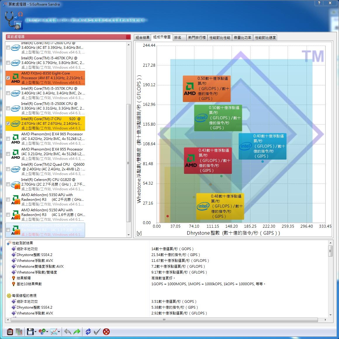Open dropdown arrow beside the chart icon
The image size is (339, 339).
point(59,332)
